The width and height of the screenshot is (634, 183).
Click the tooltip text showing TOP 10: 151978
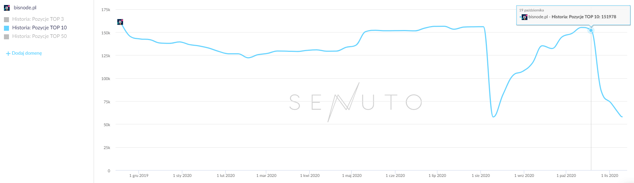tap(572, 17)
